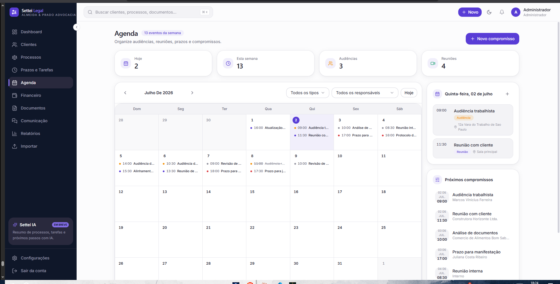Open Dashboard in the sidebar
This screenshot has height=284, width=560.
[41, 32]
